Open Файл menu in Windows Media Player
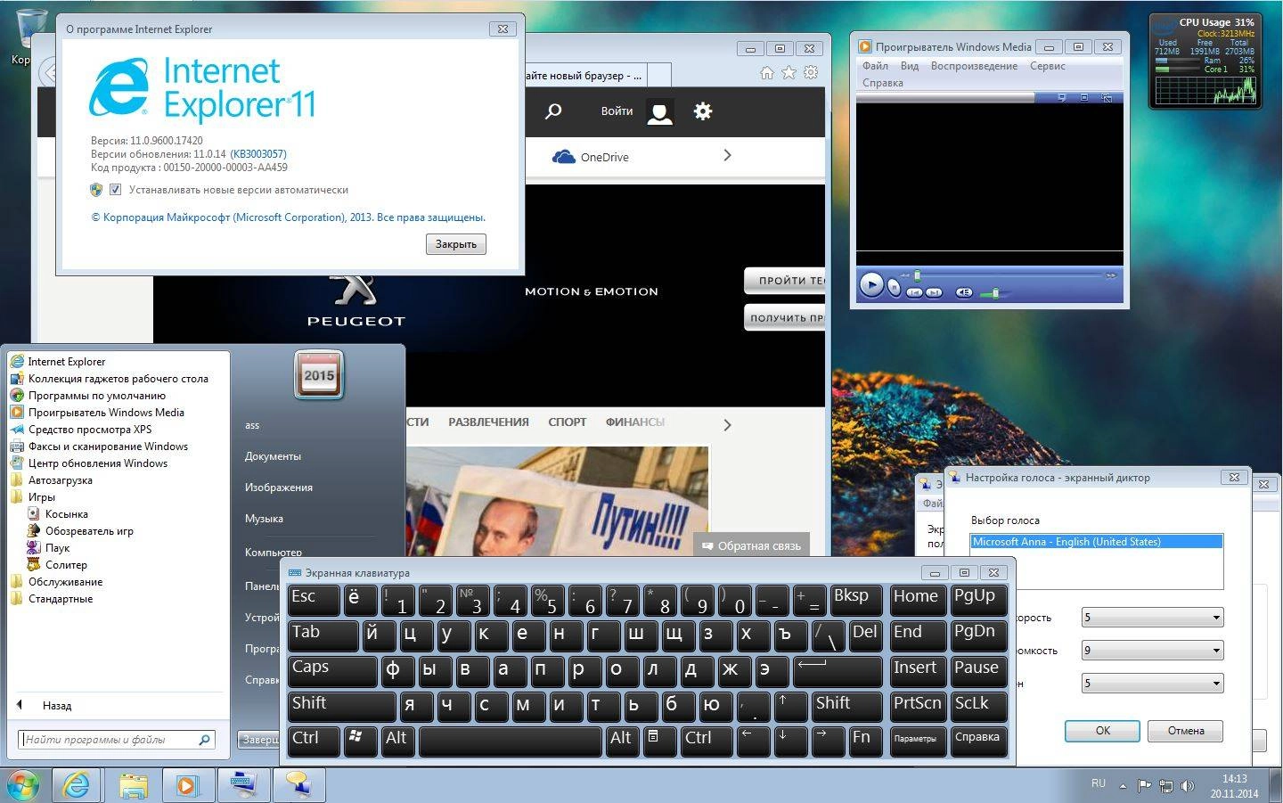 pos(875,66)
